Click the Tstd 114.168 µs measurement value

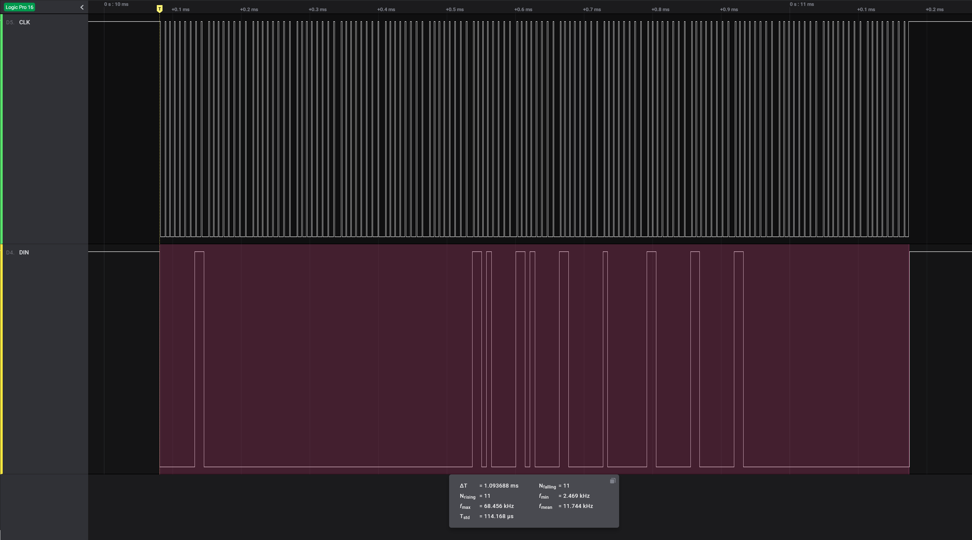tap(499, 516)
